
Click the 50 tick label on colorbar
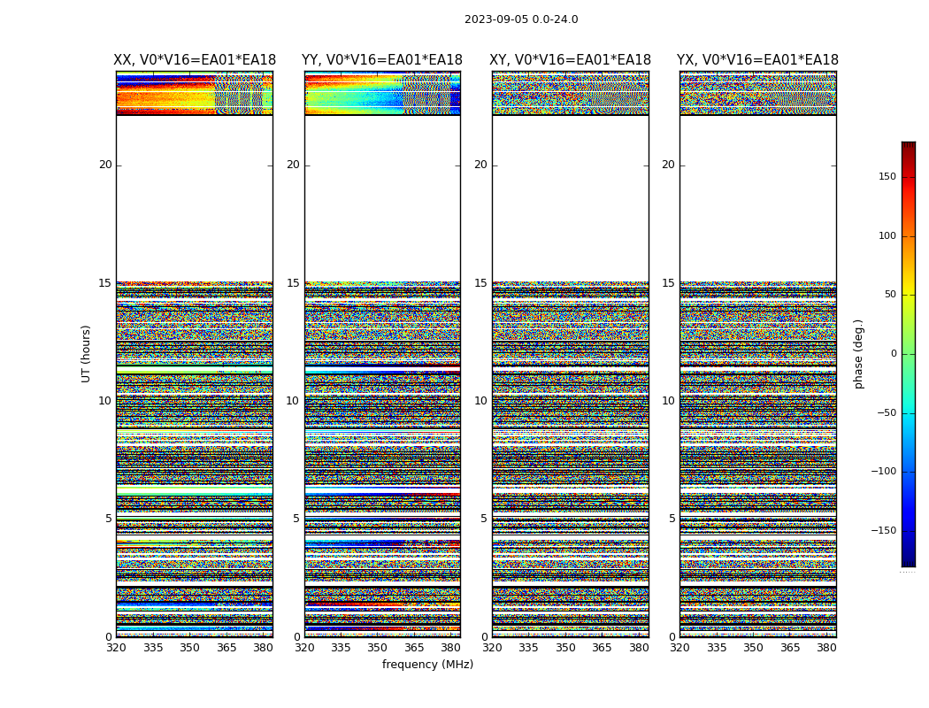[890, 295]
